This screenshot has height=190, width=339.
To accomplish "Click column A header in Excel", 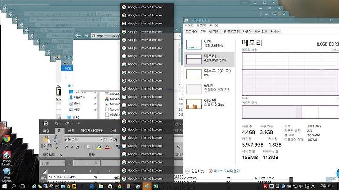I will pos(64,172).
